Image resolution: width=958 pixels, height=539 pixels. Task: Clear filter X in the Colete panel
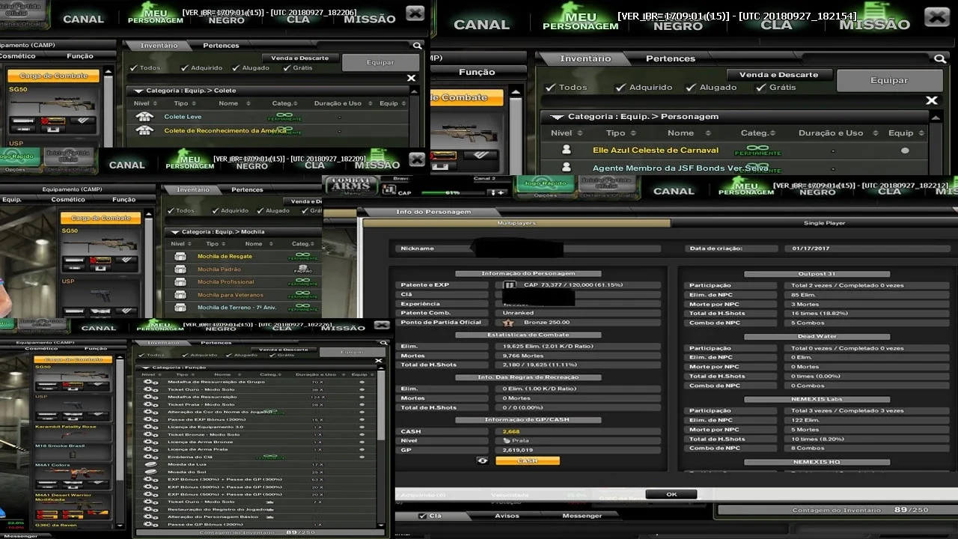[x=411, y=78]
